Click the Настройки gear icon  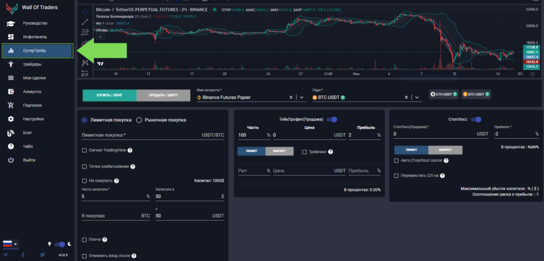(x=11, y=119)
